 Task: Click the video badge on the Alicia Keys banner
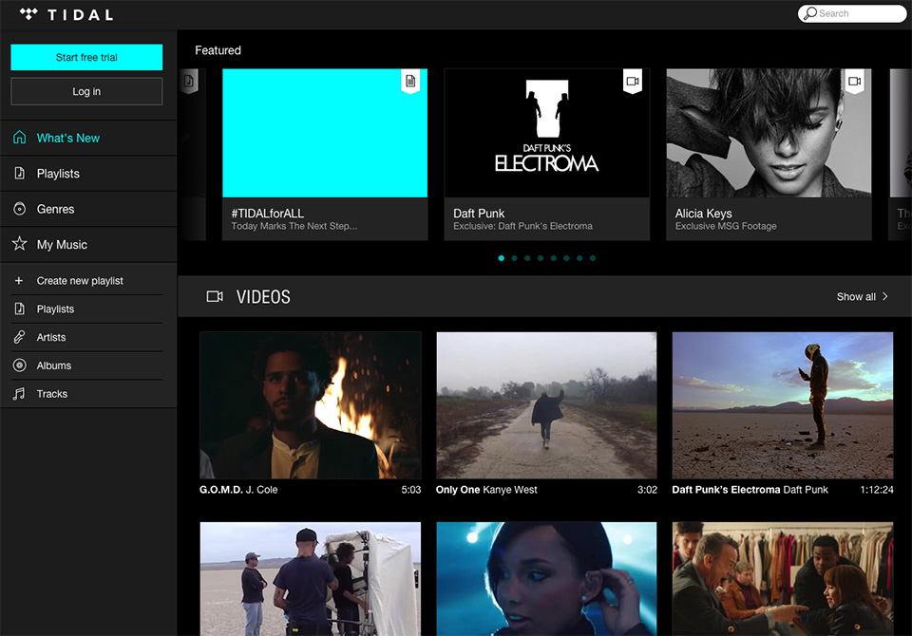(854, 82)
